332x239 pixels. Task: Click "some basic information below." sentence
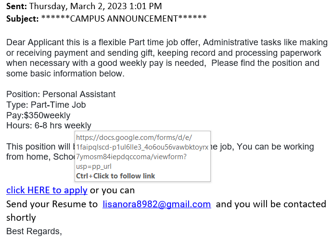point(65,74)
